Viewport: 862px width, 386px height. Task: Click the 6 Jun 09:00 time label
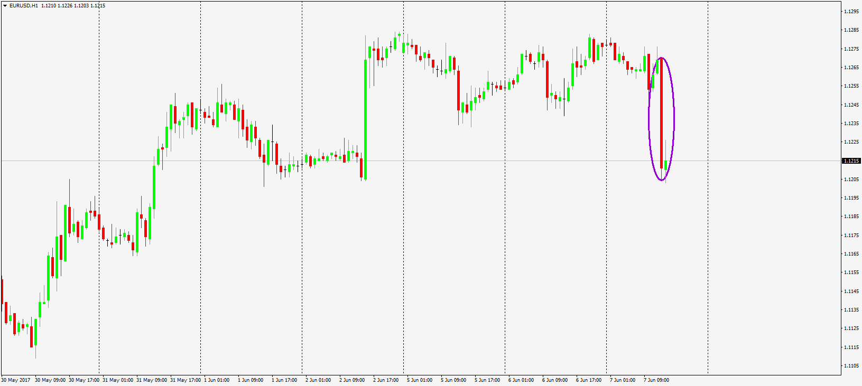click(x=555, y=380)
